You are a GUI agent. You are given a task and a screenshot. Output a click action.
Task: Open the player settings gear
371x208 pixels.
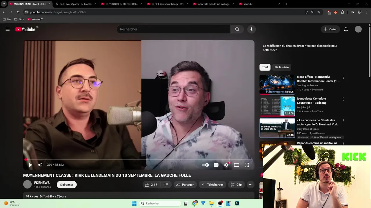point(226,165)
